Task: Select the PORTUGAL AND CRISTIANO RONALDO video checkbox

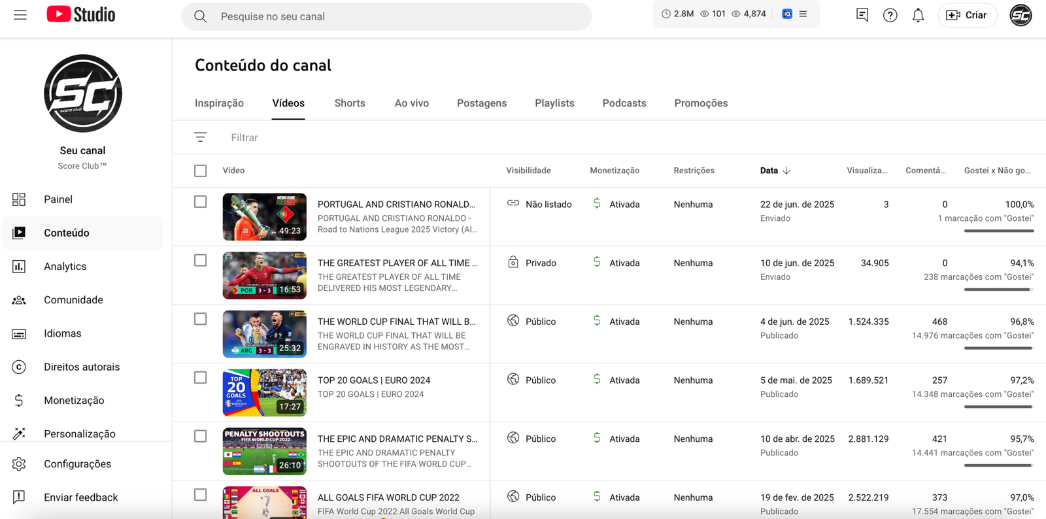Action: tap(201, 202)
